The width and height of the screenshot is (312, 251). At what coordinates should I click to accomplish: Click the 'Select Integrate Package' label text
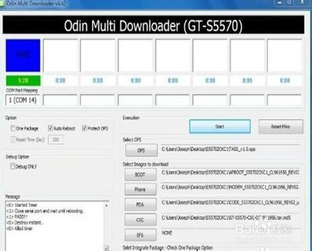[x=168, y=248]
